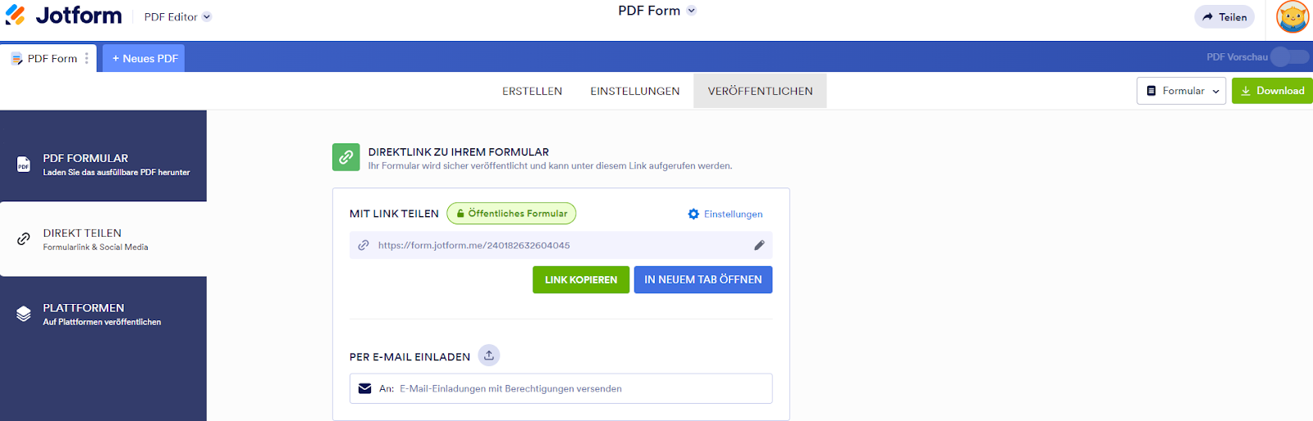Image resolution: width=1313 pixels, height=421 pixels.
Task: Click In neuem Tab öffnen button
Action: click(x=702, y=279)
